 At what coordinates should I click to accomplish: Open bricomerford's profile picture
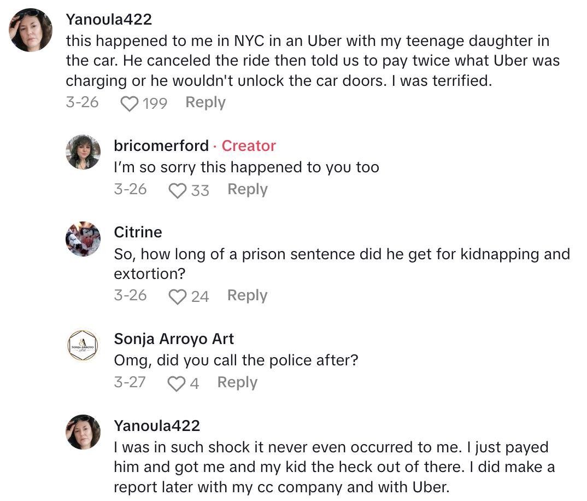(83, 152)
